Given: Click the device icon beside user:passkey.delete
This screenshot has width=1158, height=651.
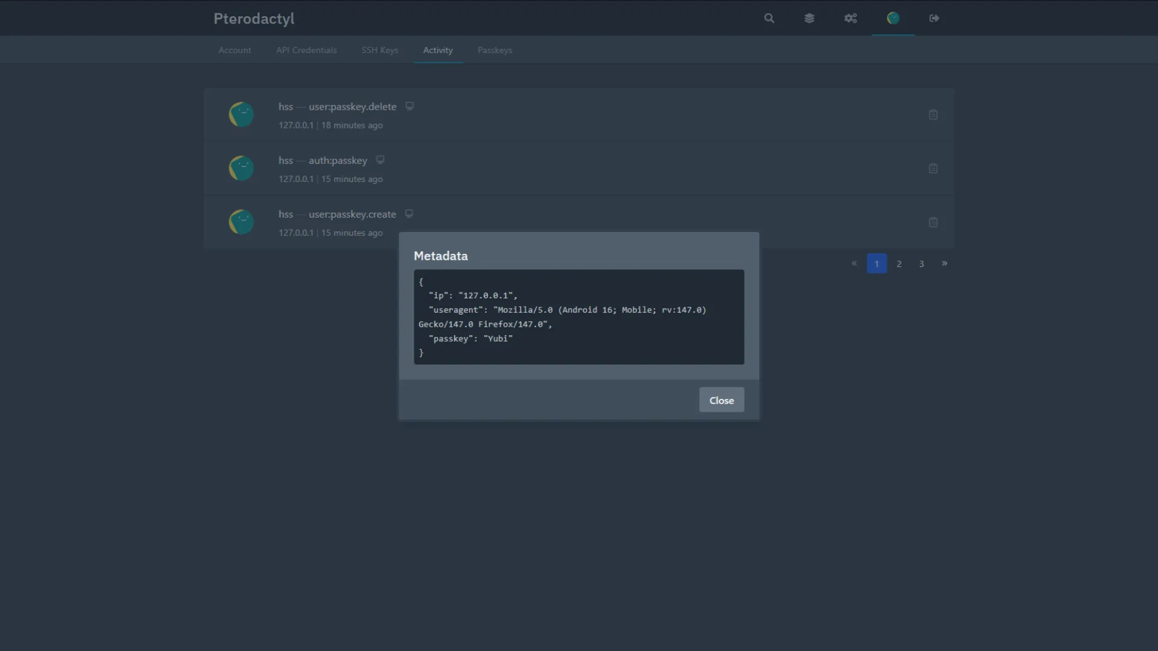Looking at the screenshot, I should (x=410, y=106).
